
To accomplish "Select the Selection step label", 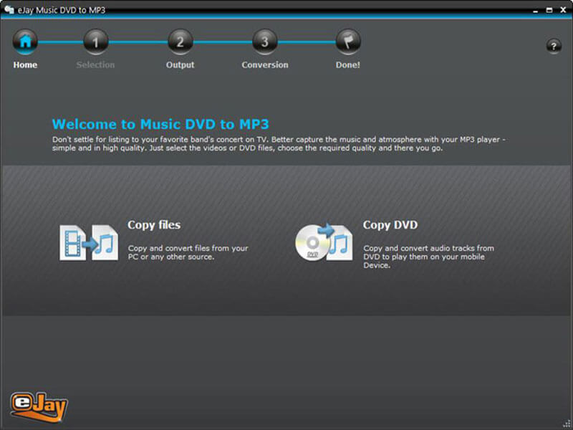I will 95,64.
